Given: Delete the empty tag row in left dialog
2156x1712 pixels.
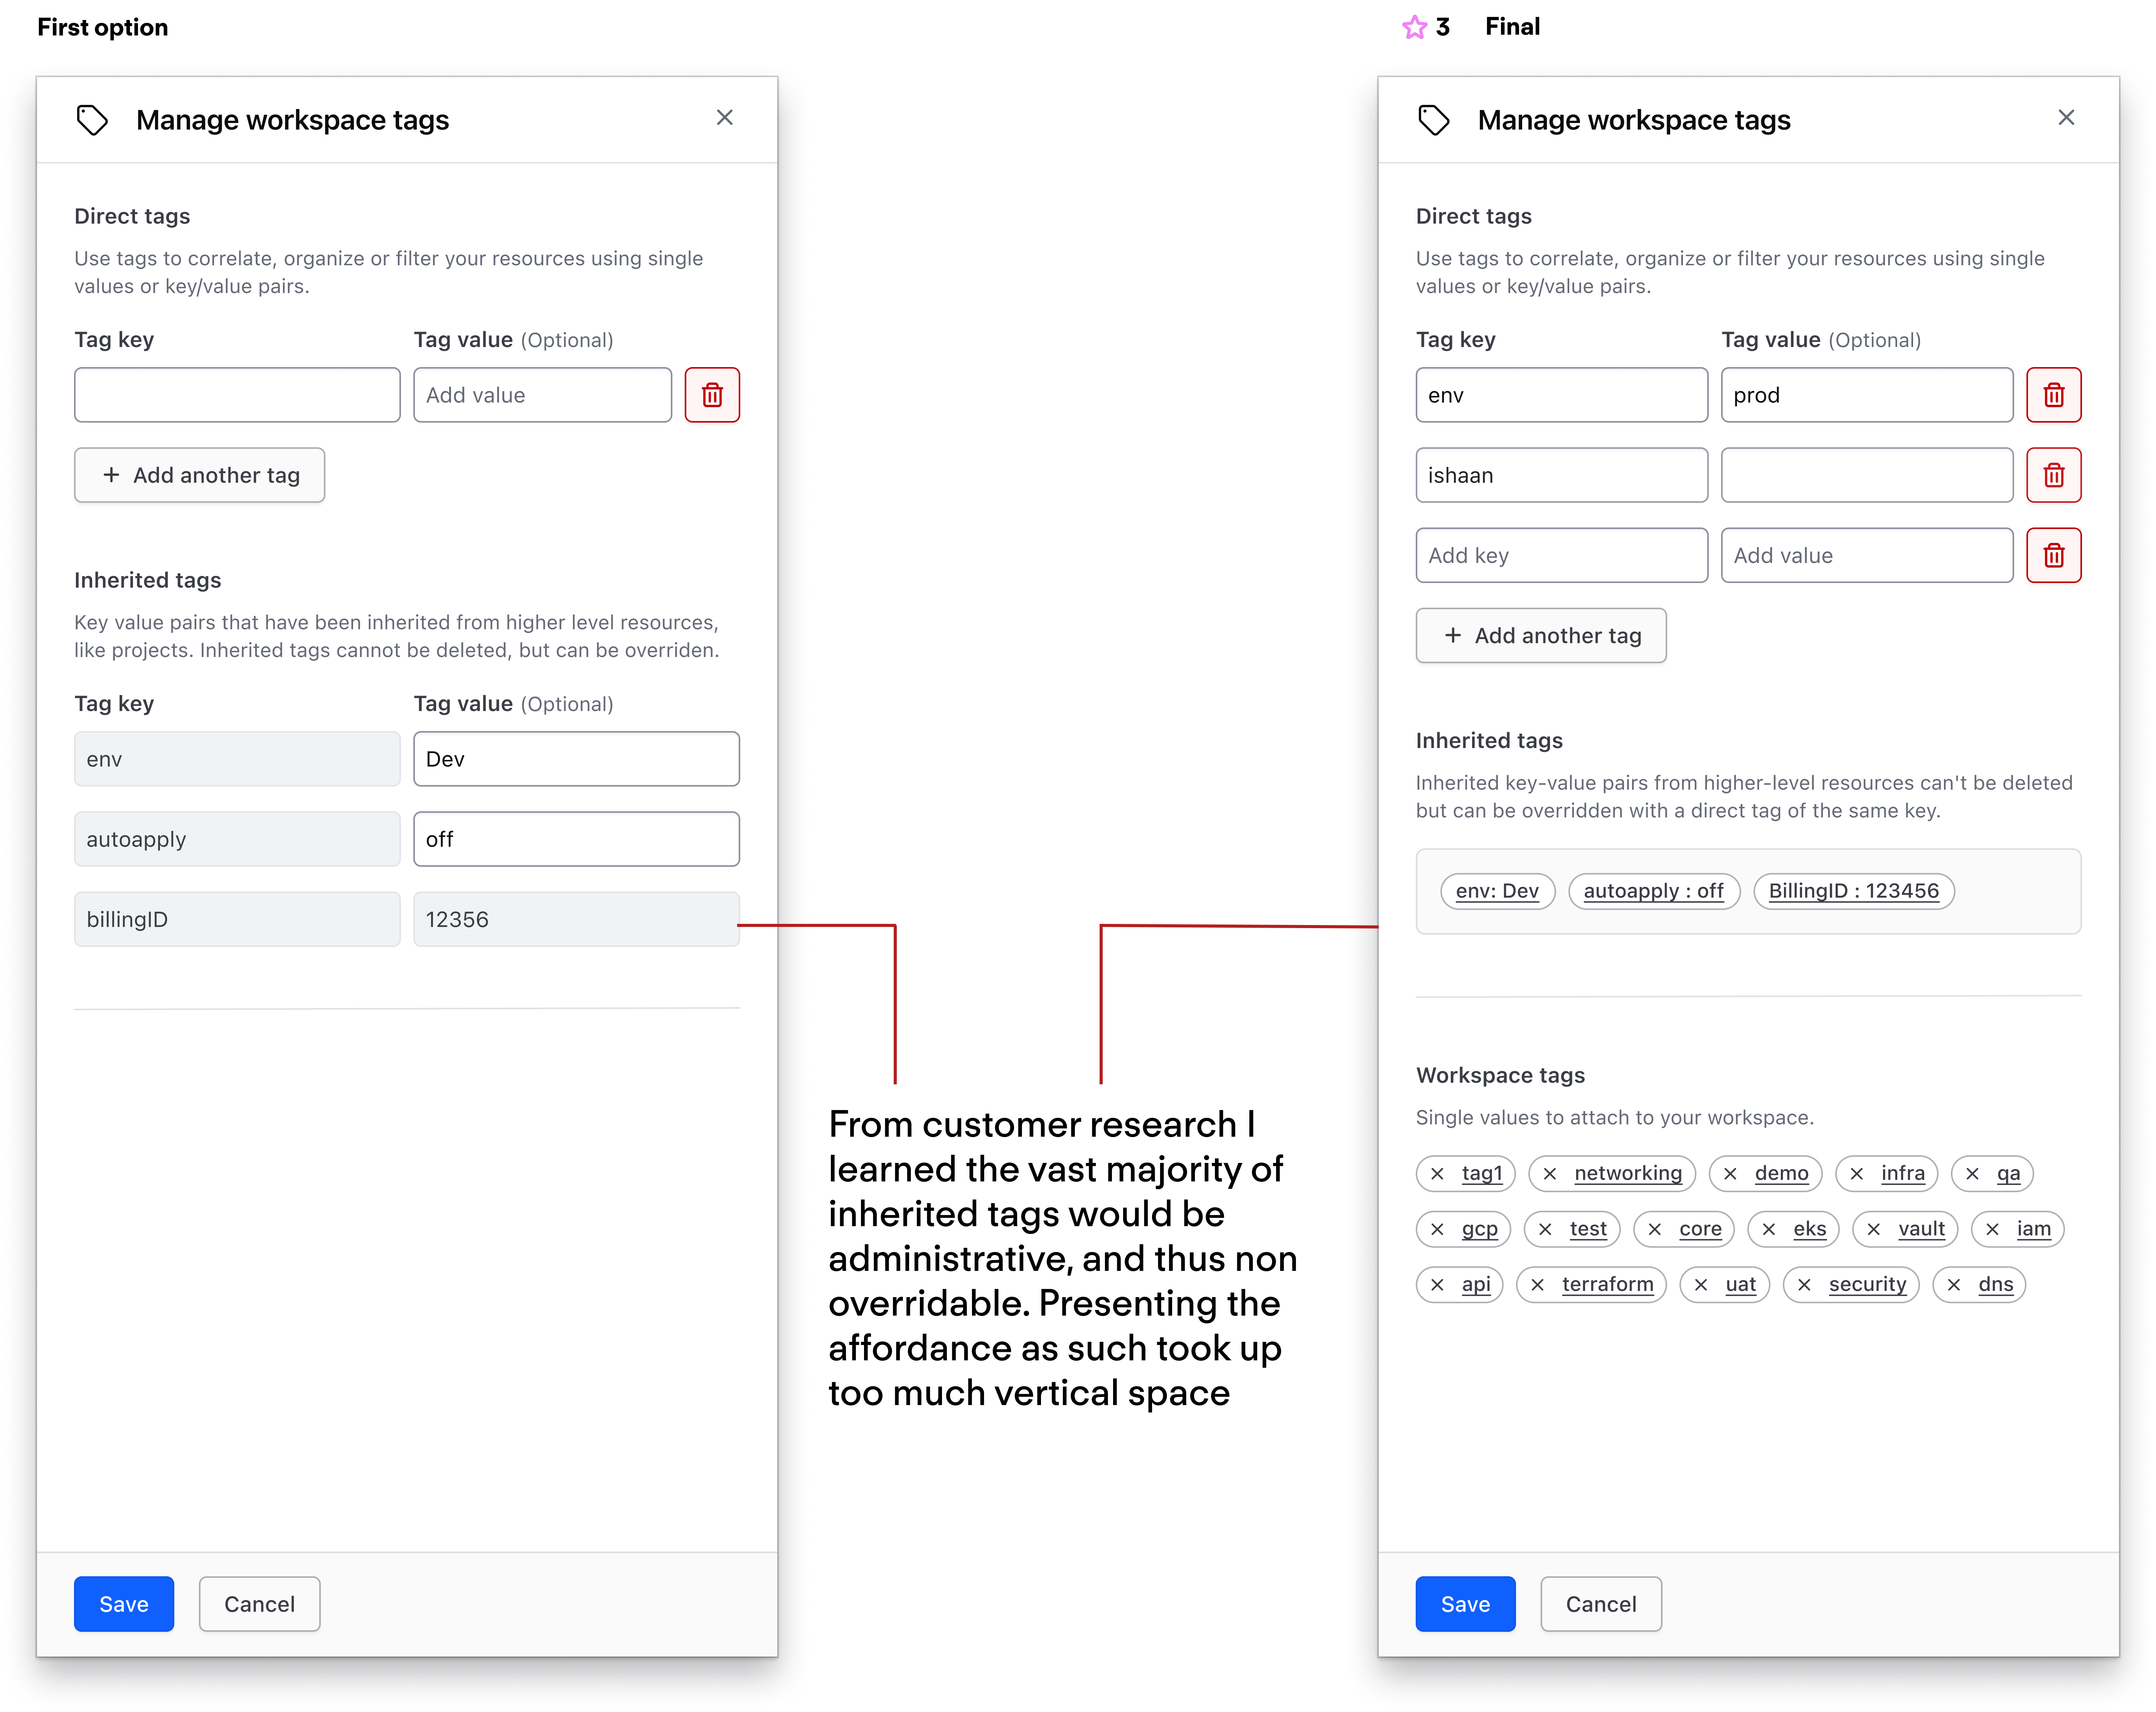Looking at the screenshot, I should click(x=712, y=395).
